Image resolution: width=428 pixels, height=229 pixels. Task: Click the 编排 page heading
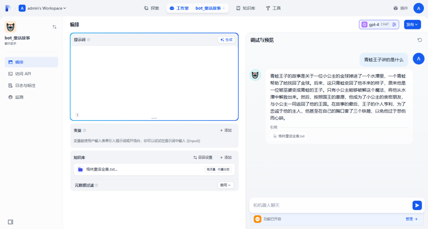coord(74,25)
